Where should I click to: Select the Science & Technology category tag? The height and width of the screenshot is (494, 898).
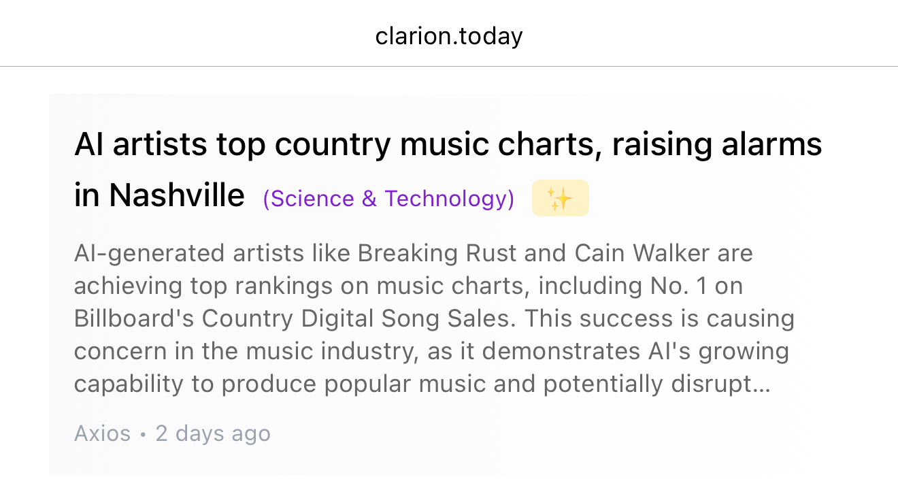(x=388, y=199)
